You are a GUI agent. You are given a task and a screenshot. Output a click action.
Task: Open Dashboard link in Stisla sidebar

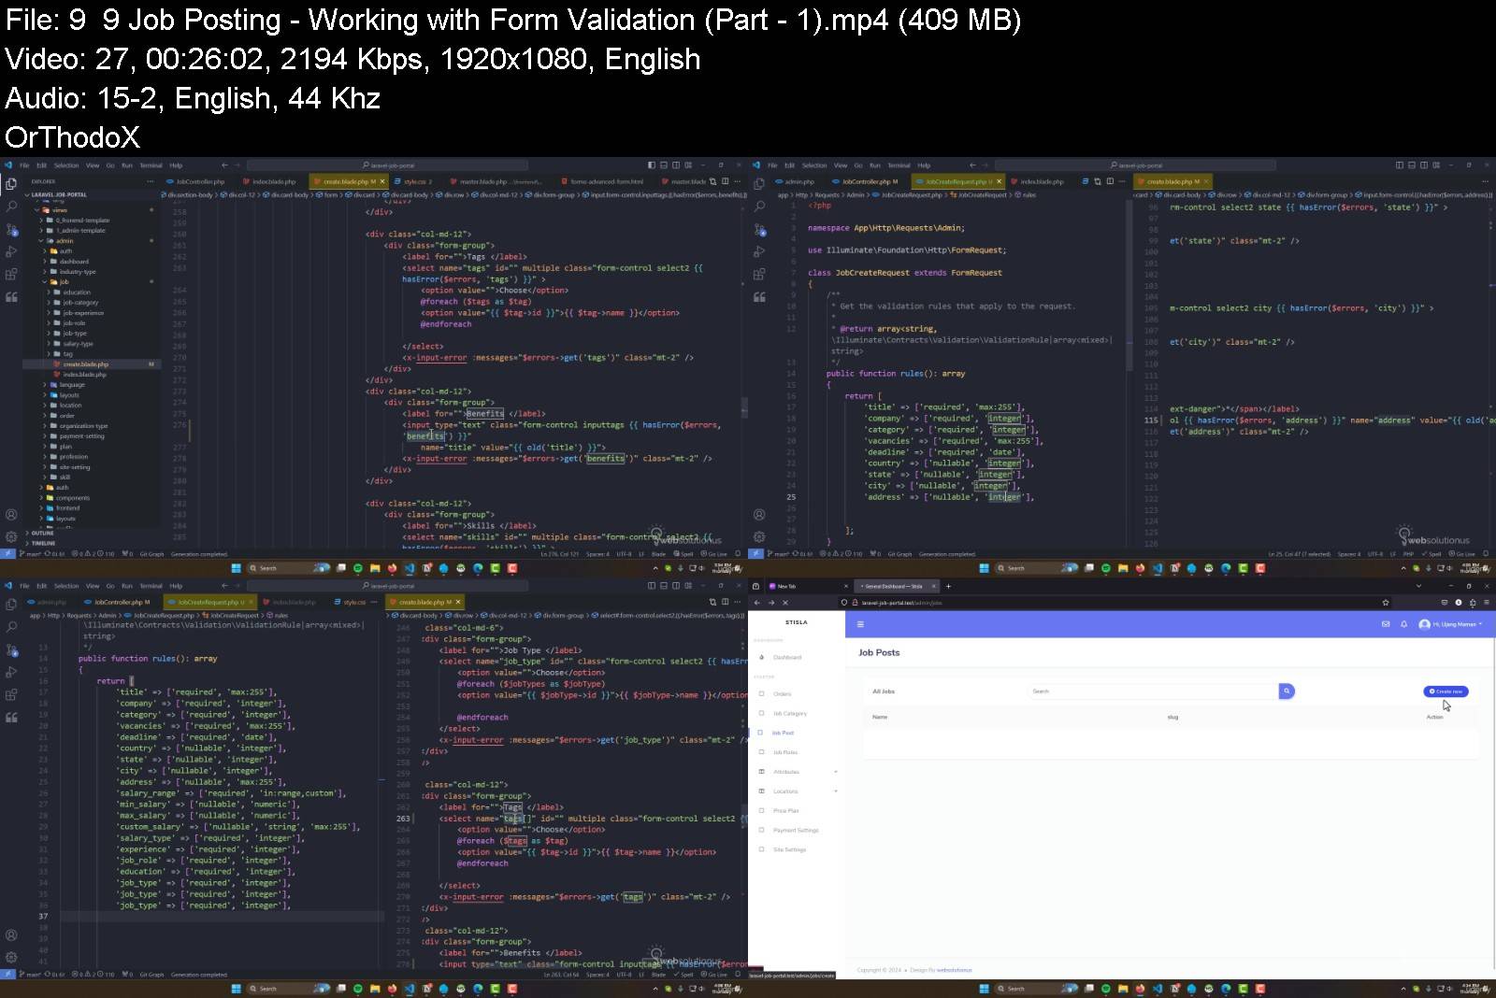(787, 658)
